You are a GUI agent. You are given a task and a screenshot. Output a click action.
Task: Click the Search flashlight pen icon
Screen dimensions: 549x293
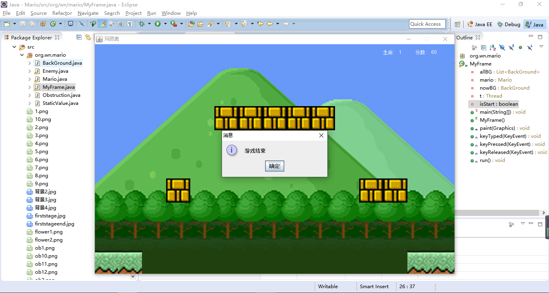[x=210, y=24]
